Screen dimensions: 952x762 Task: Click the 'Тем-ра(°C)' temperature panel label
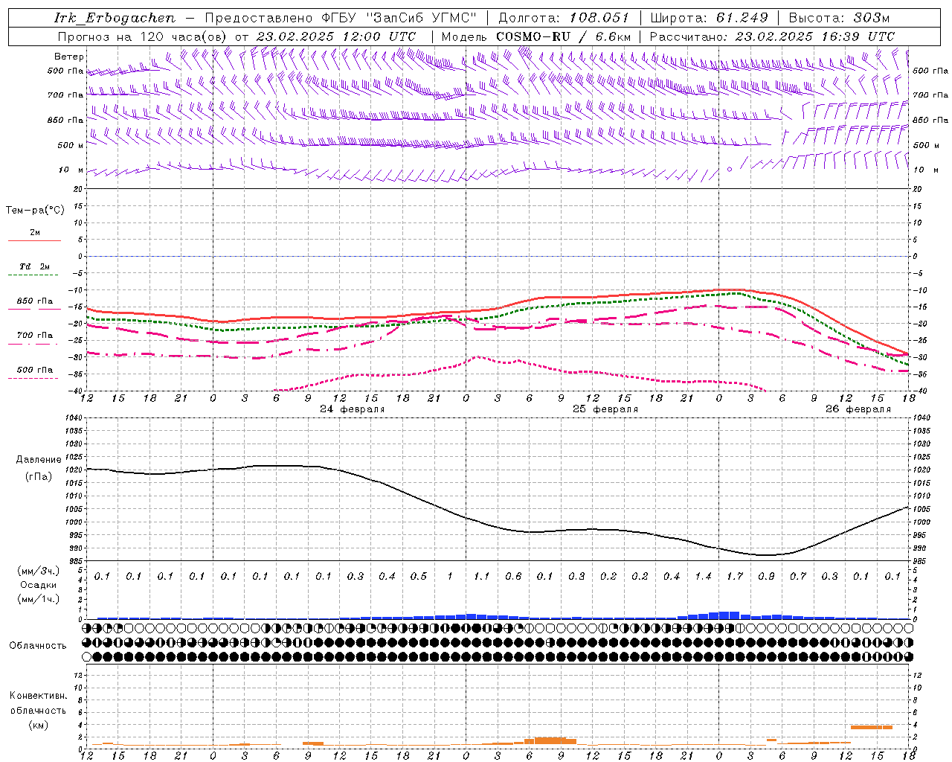point(35,211)
